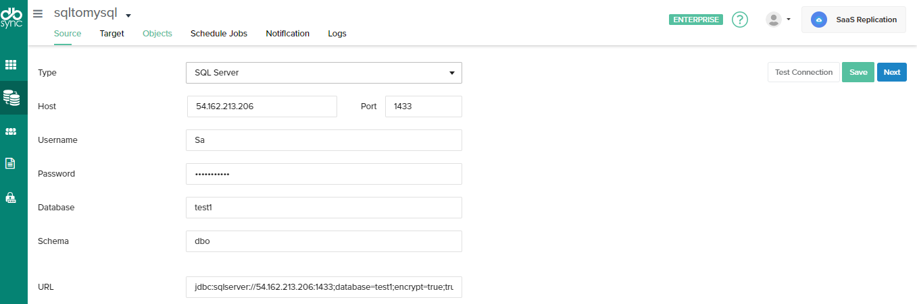Expand the user account avatar menu
The image size is (917, 304).
coord(778,20)
